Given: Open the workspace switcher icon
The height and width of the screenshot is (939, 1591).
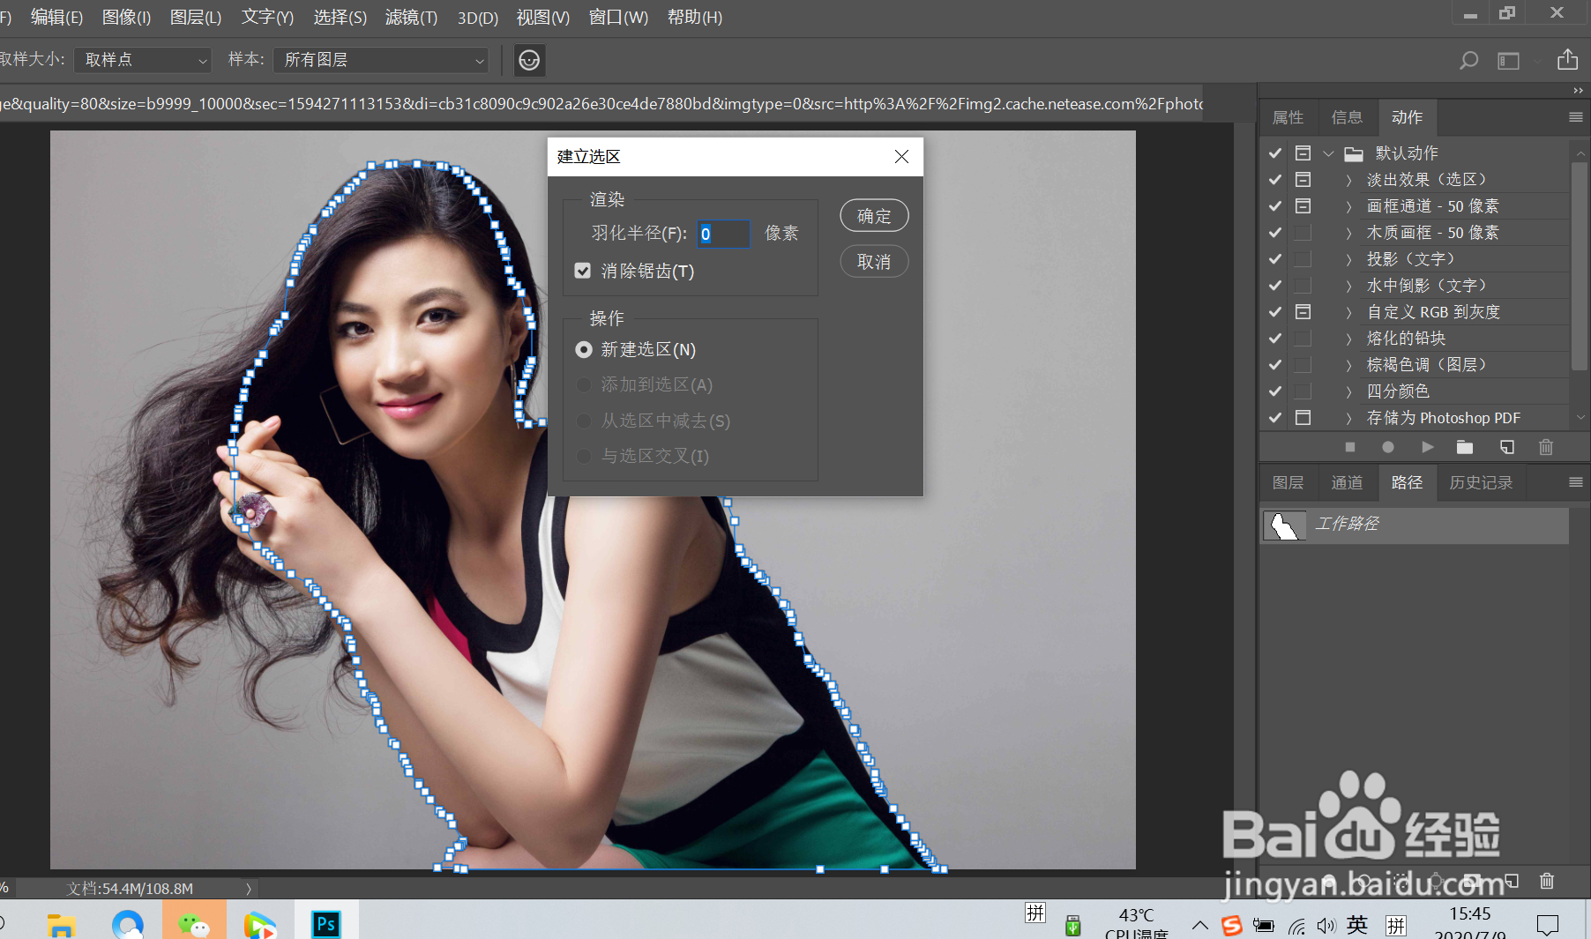Looking at the screenshot, I should click(1509, 60).
